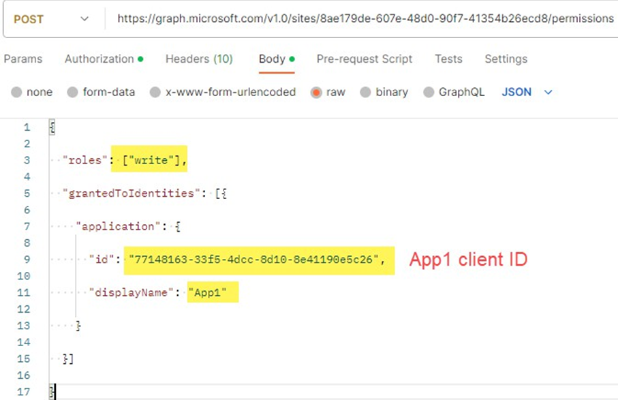Click line number 9 in the editor
Screen dimensions: 618x400
click(27, 259)
